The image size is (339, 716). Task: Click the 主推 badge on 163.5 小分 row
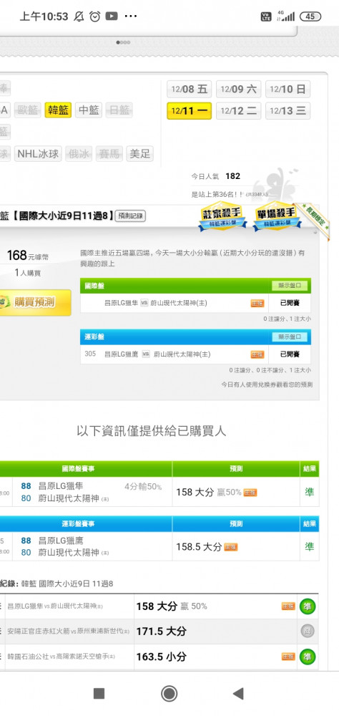(x=288, y=657)
